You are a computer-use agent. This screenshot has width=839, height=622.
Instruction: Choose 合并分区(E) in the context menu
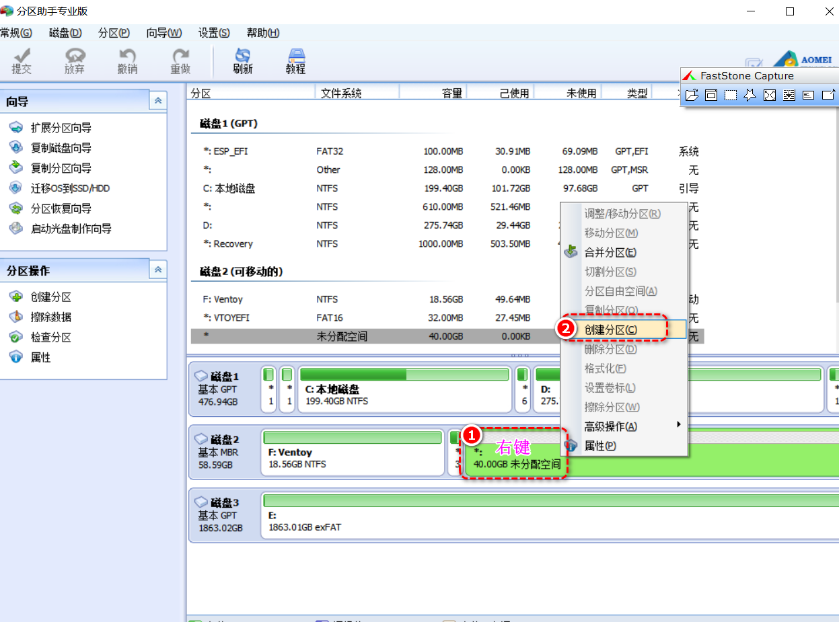pos(624,252)
